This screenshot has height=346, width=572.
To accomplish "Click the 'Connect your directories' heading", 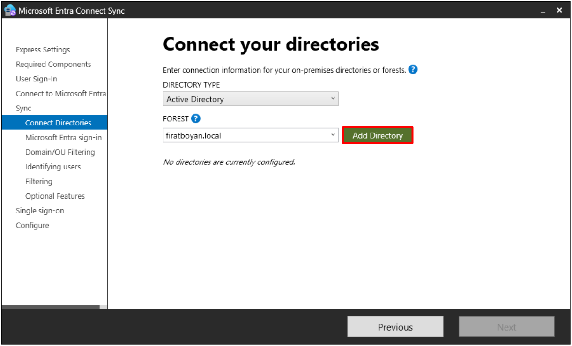I will [x=271, y=44].
